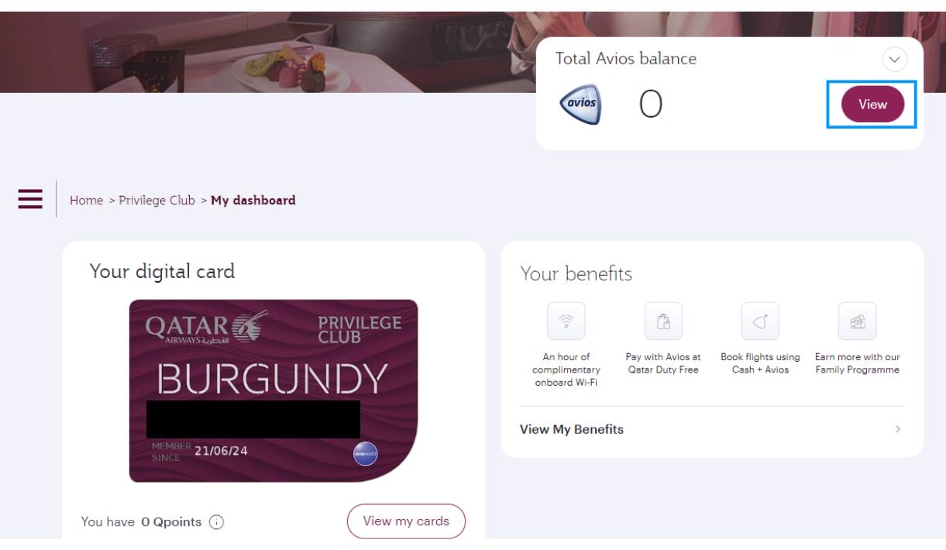Viewport: 946px width, 550px height.
Task: Select the Qatar Duty Free benefit icon
Action: click(663, 321)
